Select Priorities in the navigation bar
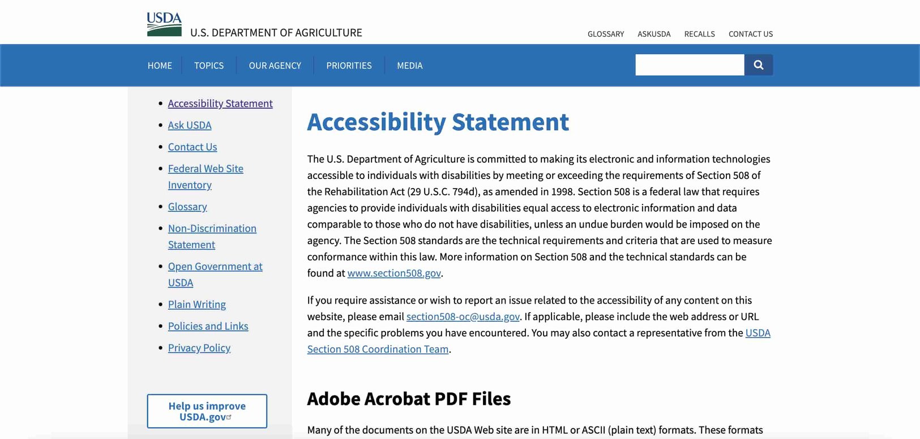Screen dimensions: 920x439 pos(349,66)
